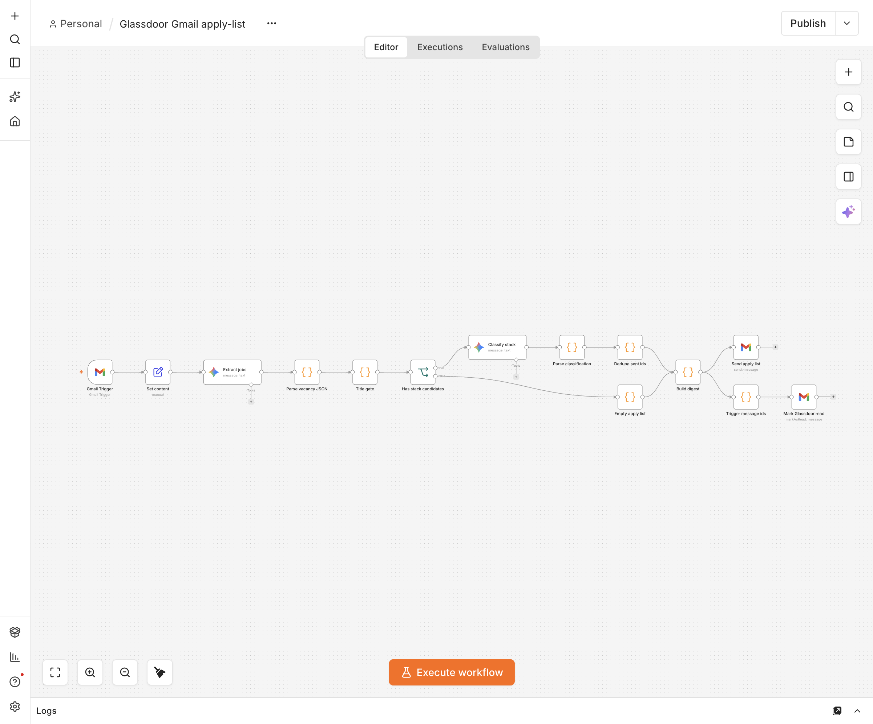Screen dimensions: 873x724
Task: Open the Publish dropdown arrow
Action: coord(847,23)
